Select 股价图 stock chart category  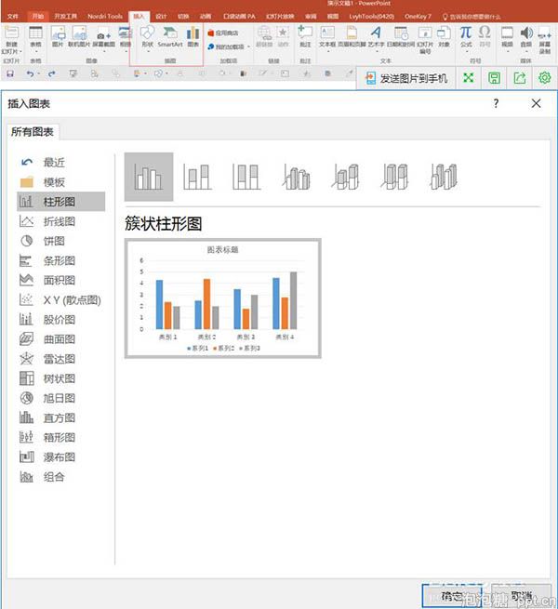(61, 320)
